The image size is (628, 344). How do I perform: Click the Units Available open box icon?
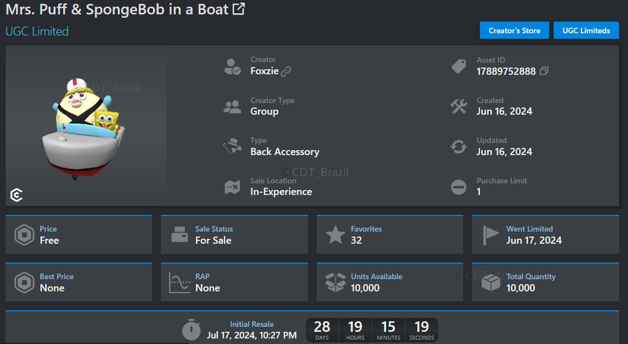click(x=335, y=283)
